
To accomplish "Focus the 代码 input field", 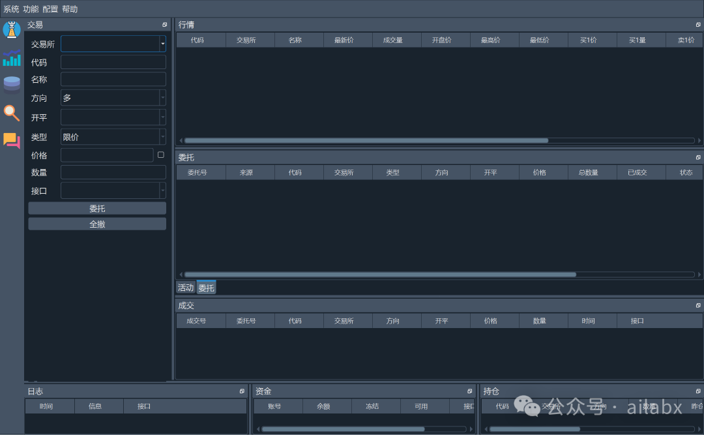I will pyautogui.click(x=113, y=62).
